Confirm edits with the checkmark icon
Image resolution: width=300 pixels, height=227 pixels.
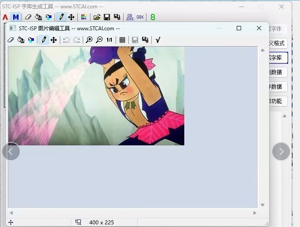click(x=158, y=40)
